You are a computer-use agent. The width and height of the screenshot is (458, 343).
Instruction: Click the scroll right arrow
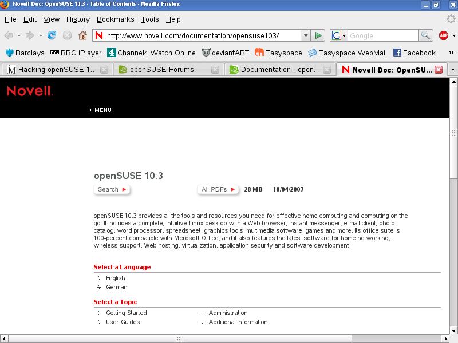[x=446, y=338]
